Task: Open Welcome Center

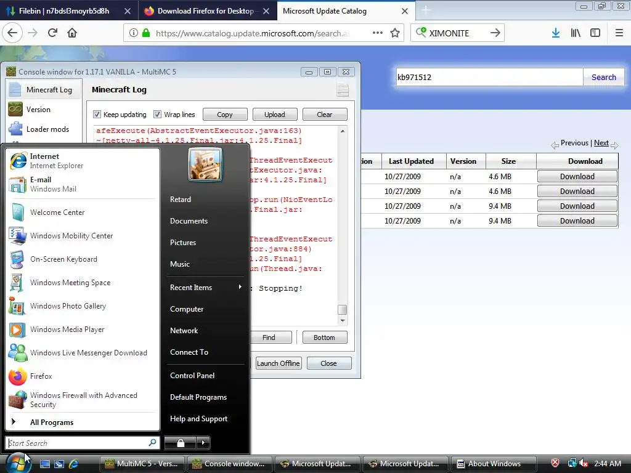Action: point(83,212)
